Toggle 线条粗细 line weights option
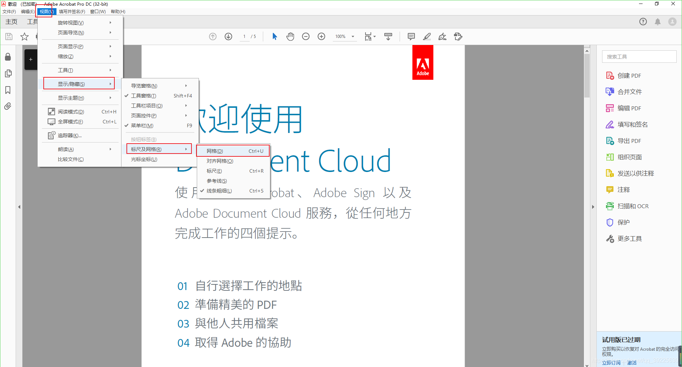The width and height of the screenshot is (682, 367). (x=233, y=191)
